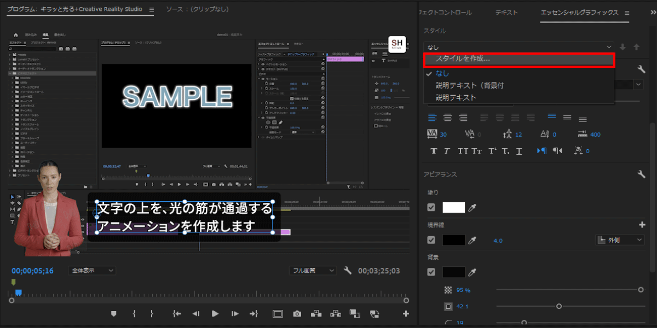
Task: Go to in point
Action: (176, 313)
